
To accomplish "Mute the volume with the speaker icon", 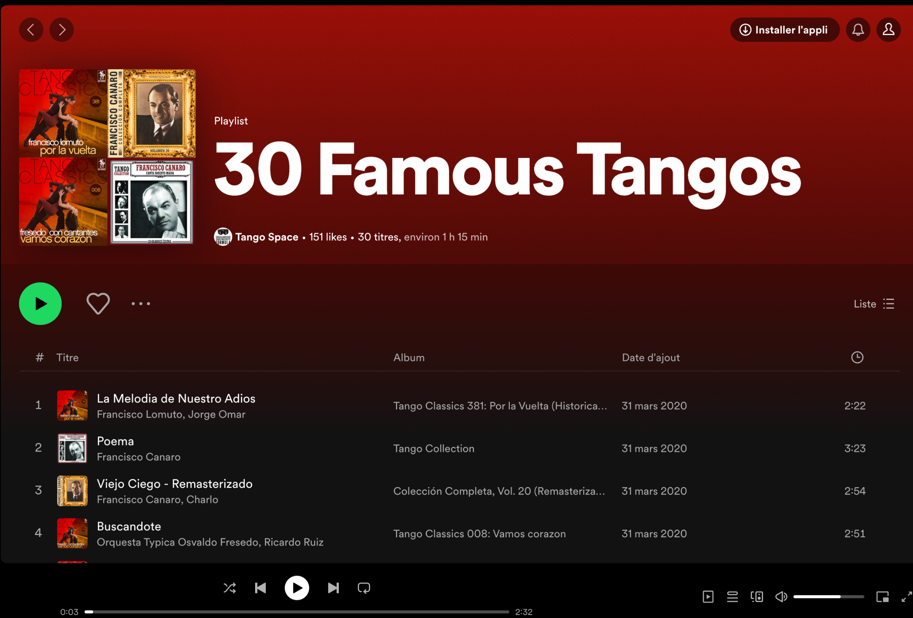I will (781, 597).
